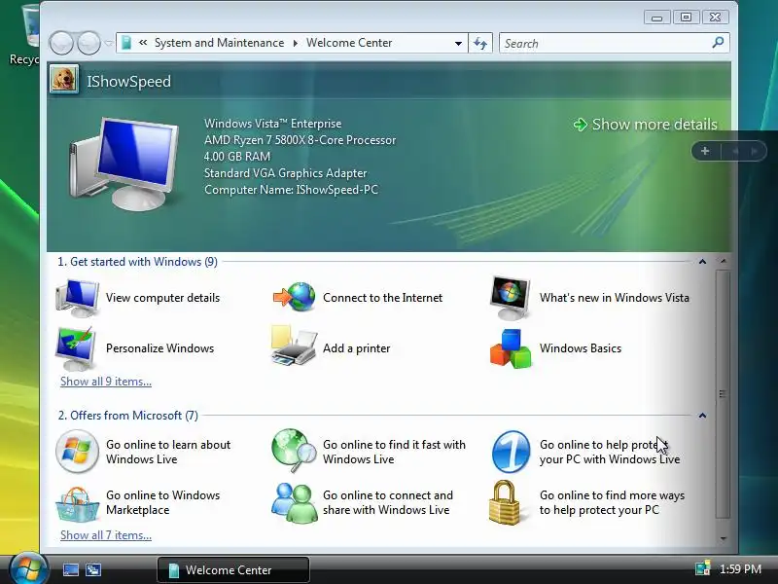The image size is (778, 584).
Task: Click Personalize Windows label
Action: click(x=159, y=348)
